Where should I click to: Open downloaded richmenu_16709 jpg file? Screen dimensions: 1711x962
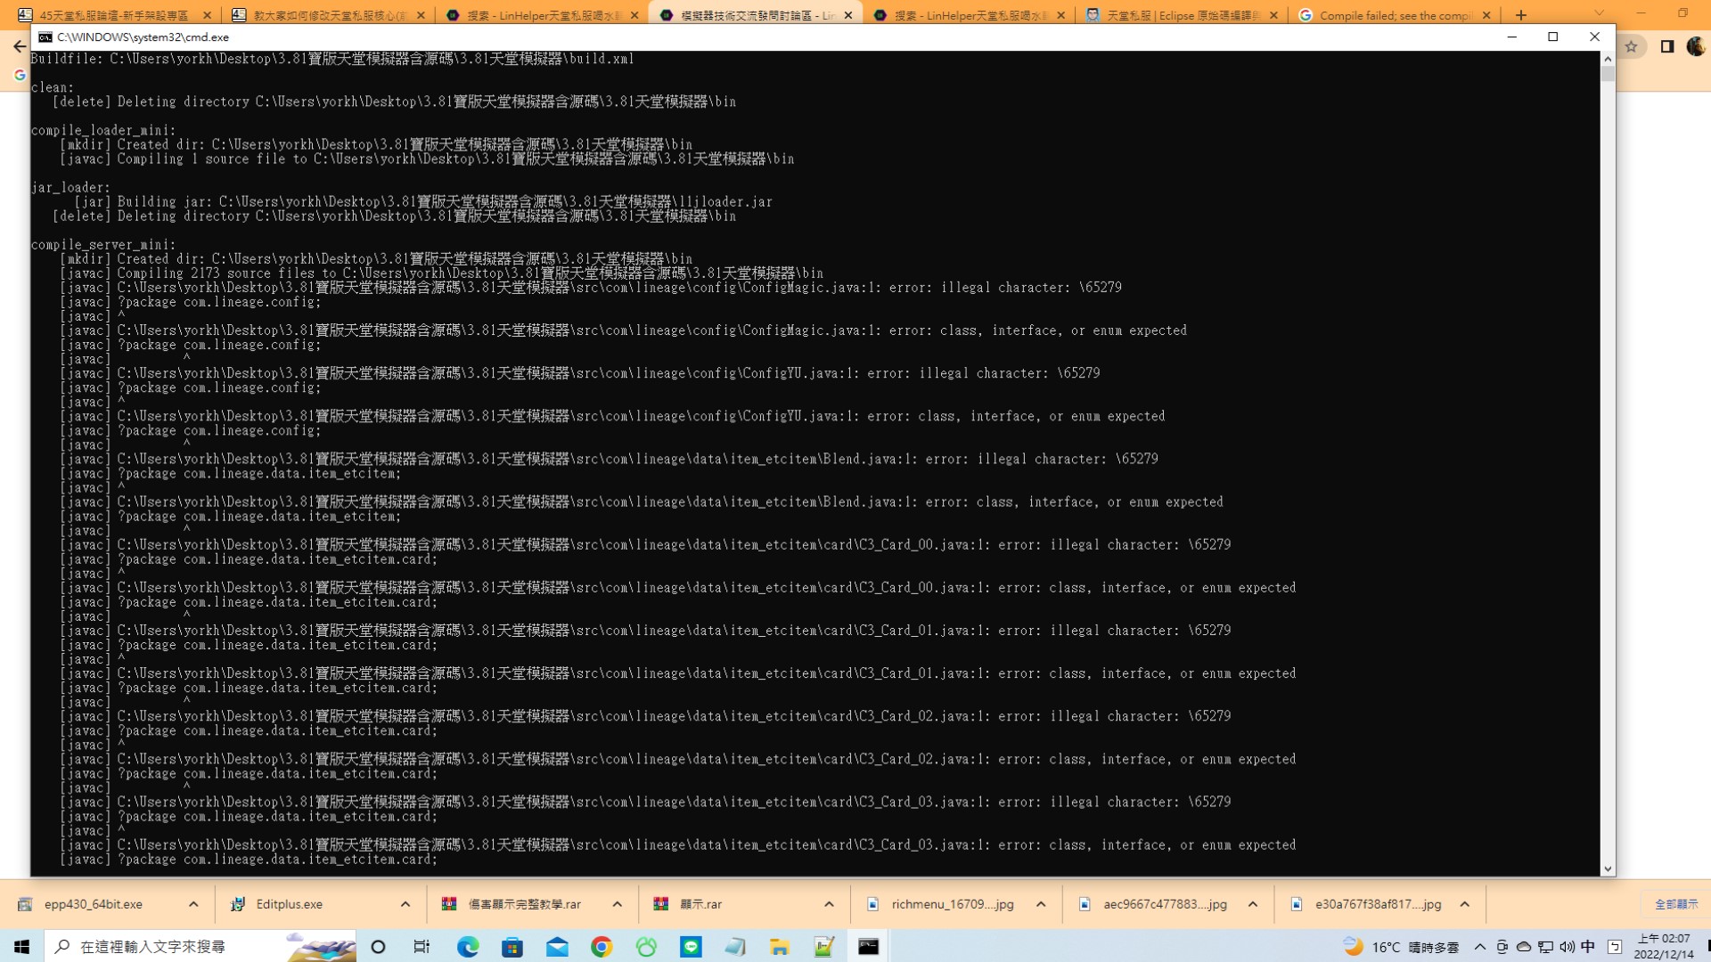click(952, 904)
